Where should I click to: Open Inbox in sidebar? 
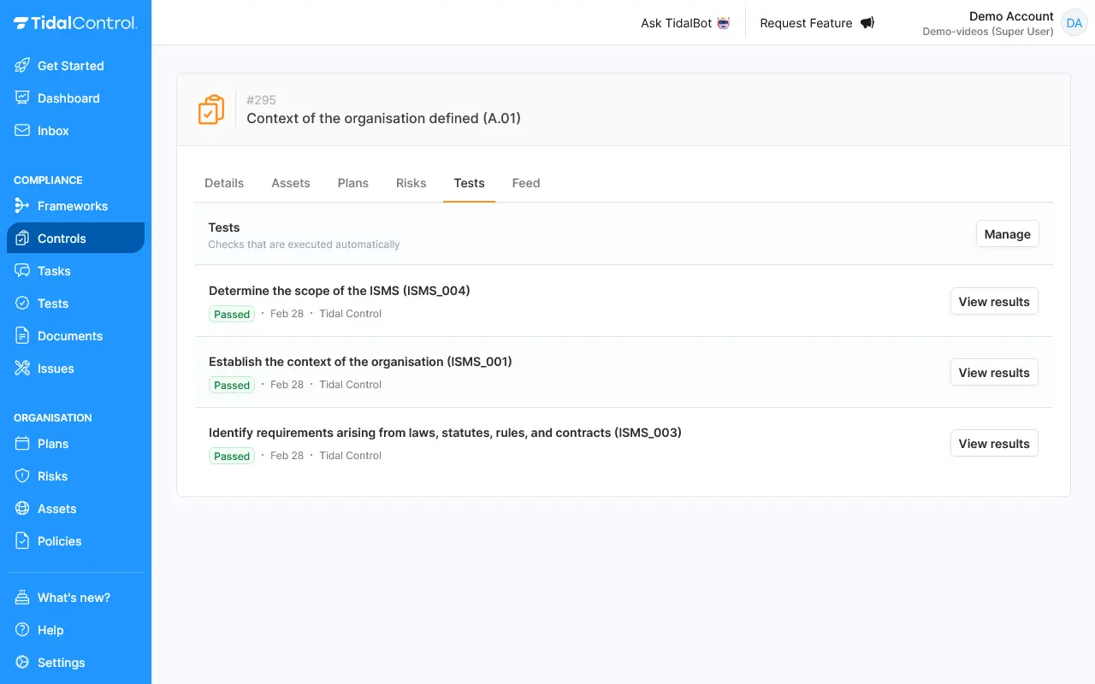[x=75, y=131]
